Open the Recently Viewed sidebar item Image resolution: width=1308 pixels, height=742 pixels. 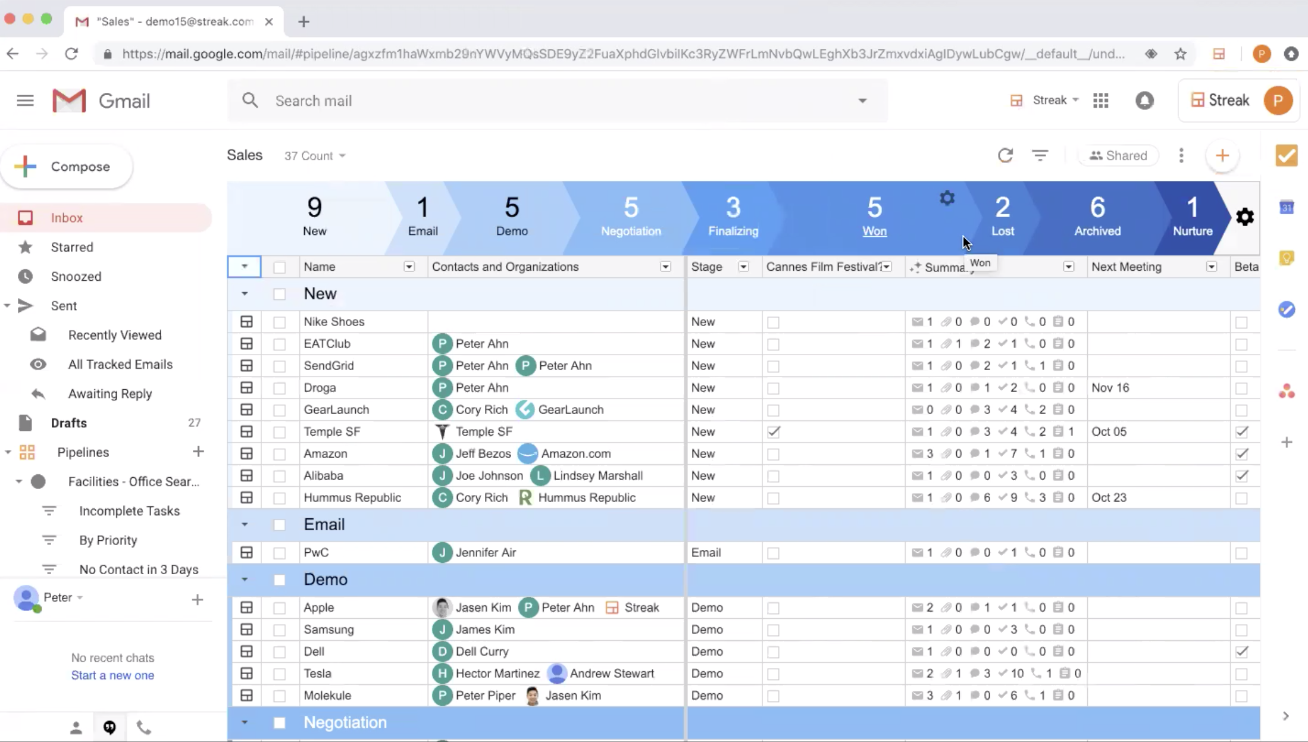(114, 335)
